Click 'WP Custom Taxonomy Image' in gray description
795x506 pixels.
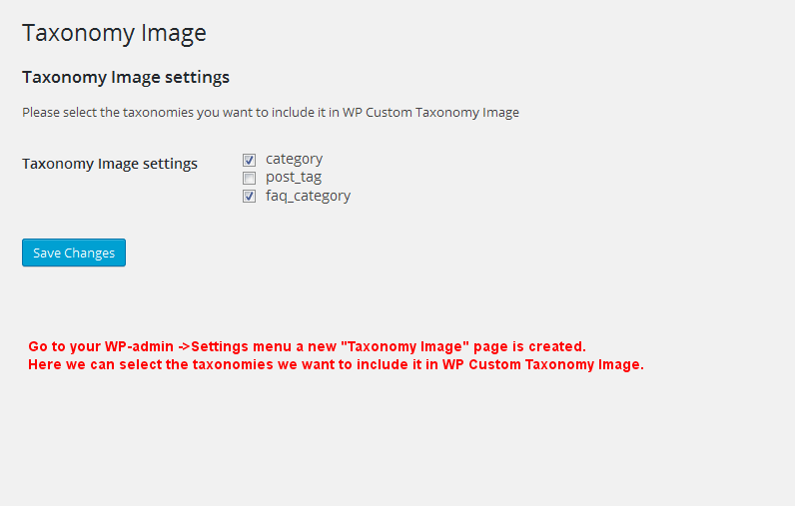point(431,113)
